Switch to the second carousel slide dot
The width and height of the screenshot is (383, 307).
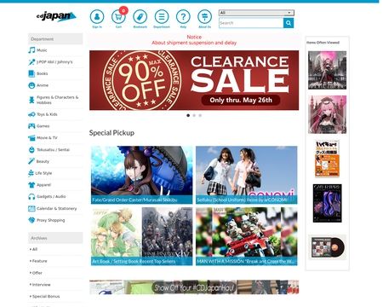(194, 115)
